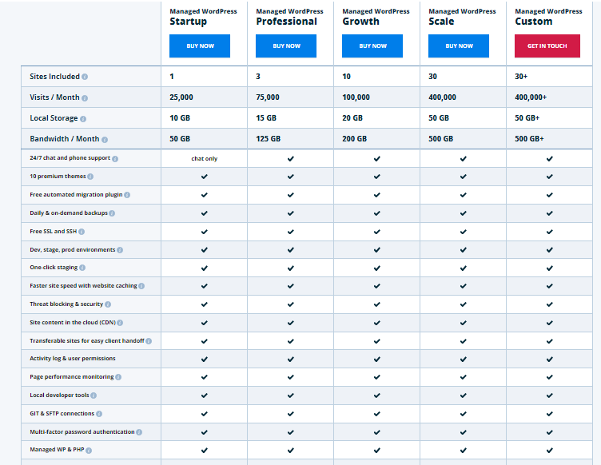This screenshot has height=465, width=601.
Task: Click the info icon beside Visits / Month
Action: pyautogui.click(x=85, y=98)
